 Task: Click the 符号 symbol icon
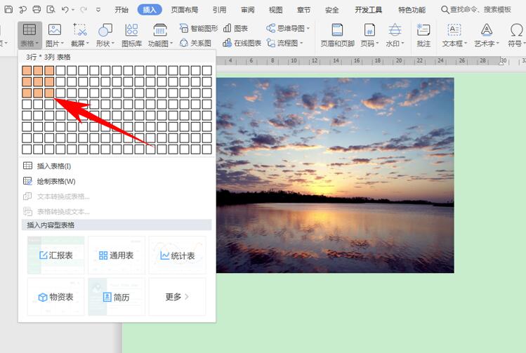click(x=517, y=30)
